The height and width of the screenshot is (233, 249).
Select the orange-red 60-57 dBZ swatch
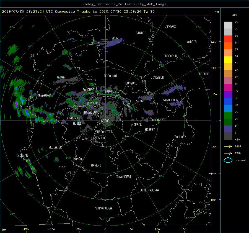228,46
